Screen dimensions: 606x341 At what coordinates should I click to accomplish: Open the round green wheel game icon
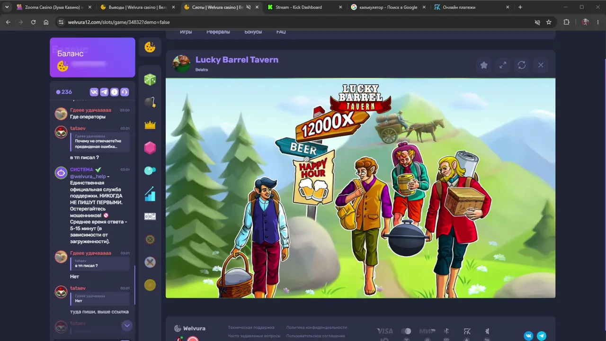150,239
